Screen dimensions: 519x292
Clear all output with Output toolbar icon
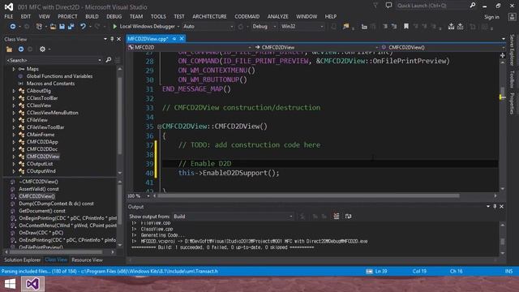[x=337, y=217]
